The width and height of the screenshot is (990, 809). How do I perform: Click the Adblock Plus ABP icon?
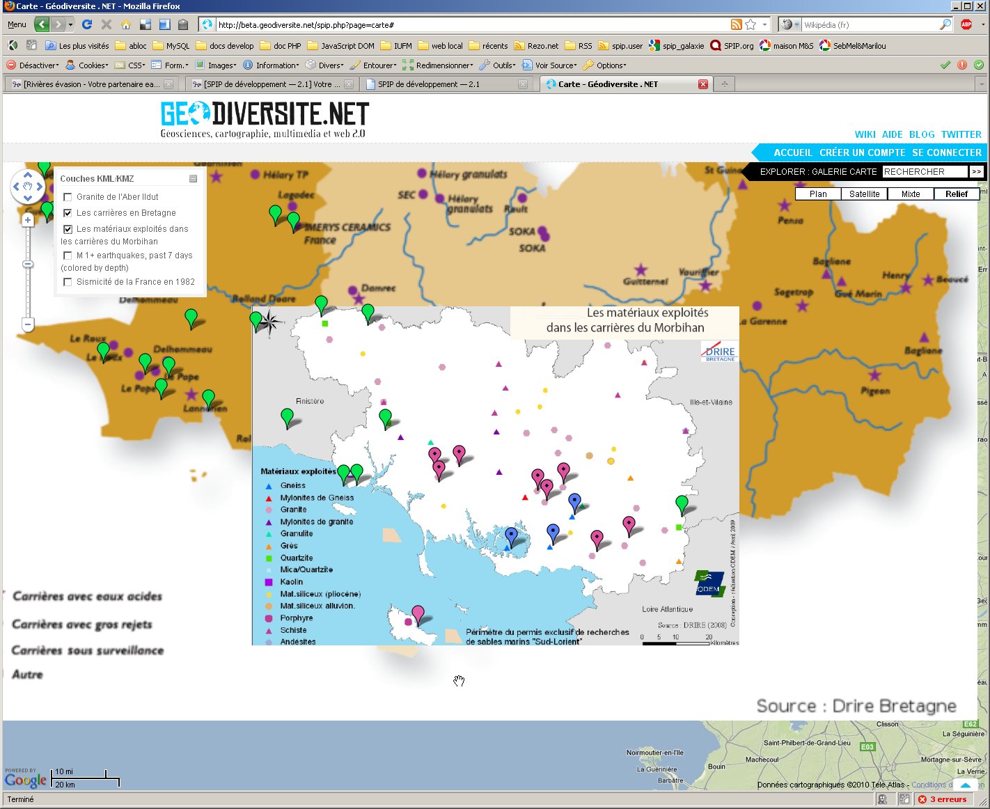[x=966, y=24]
